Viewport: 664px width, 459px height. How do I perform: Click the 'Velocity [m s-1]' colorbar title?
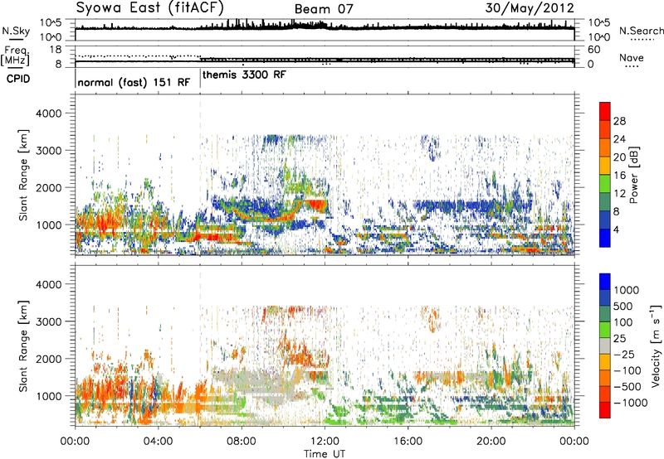[x=656, y=345]
